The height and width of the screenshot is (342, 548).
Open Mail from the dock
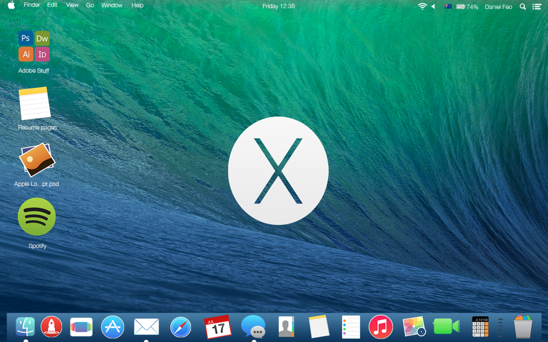pos(146,327)
